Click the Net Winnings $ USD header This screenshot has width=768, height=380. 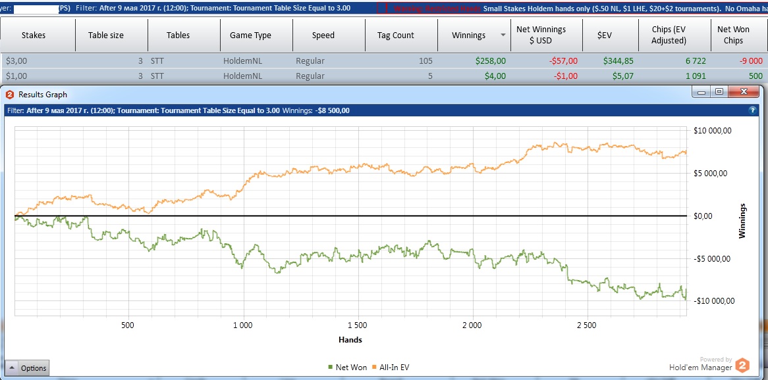tap(540, 35)
